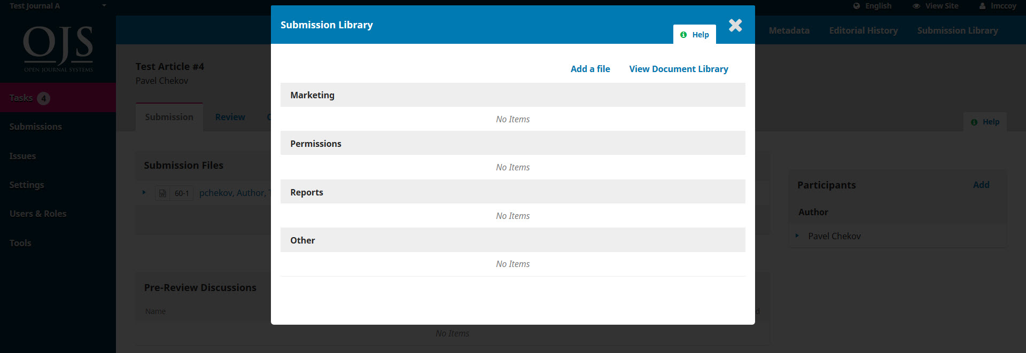This screenshot has height=353, width=1026.
Task: Go to Submissions in the sidebar
Action: click(x=36, y=127)
